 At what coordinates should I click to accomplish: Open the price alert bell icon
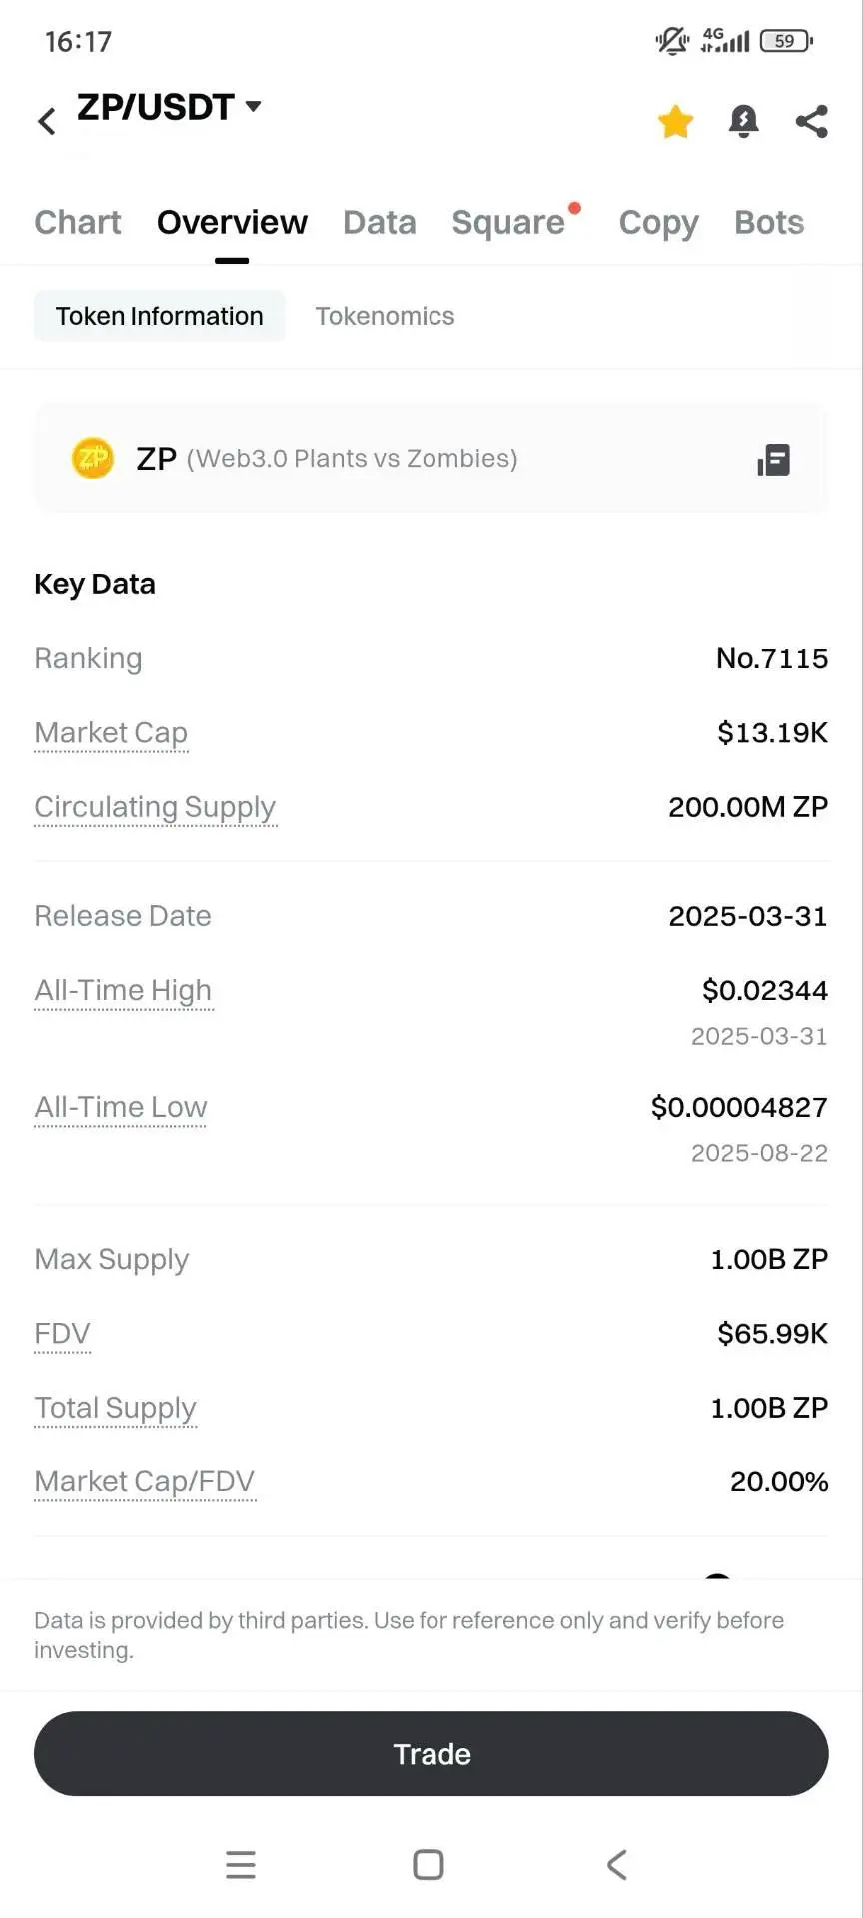click(743, 121)
